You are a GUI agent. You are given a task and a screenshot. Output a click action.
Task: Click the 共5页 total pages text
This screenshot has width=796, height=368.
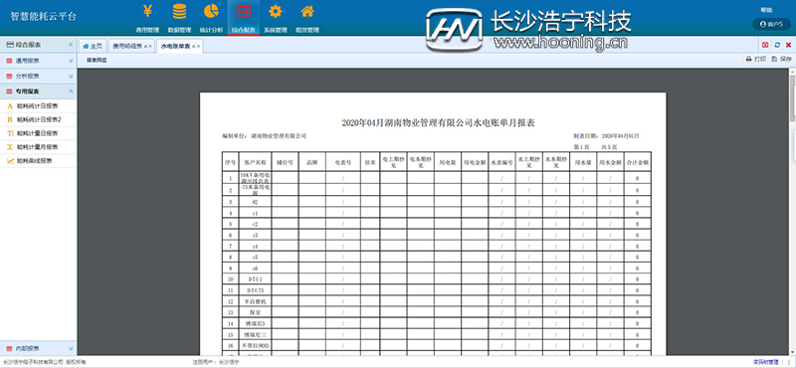(x=609, y=146)
